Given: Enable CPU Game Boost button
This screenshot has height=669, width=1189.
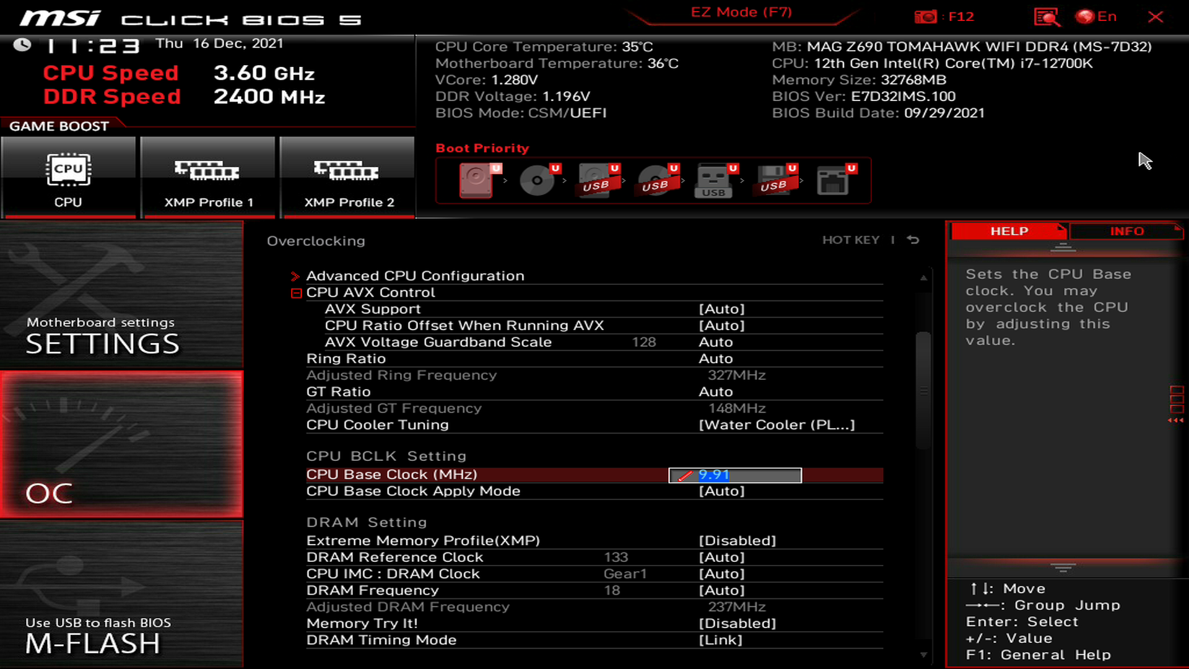Looking at the screenshot, I should tap(68, 178).
